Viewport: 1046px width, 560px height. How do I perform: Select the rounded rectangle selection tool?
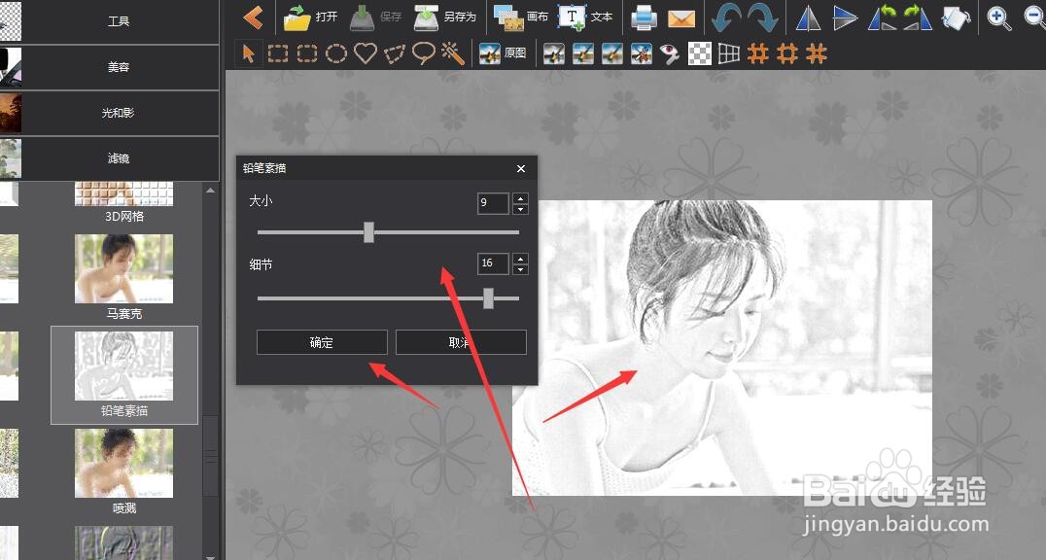coord(307,53)
